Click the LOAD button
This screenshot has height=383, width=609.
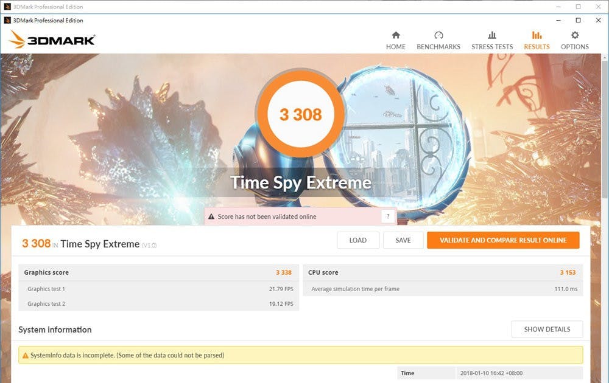[357, 240]
